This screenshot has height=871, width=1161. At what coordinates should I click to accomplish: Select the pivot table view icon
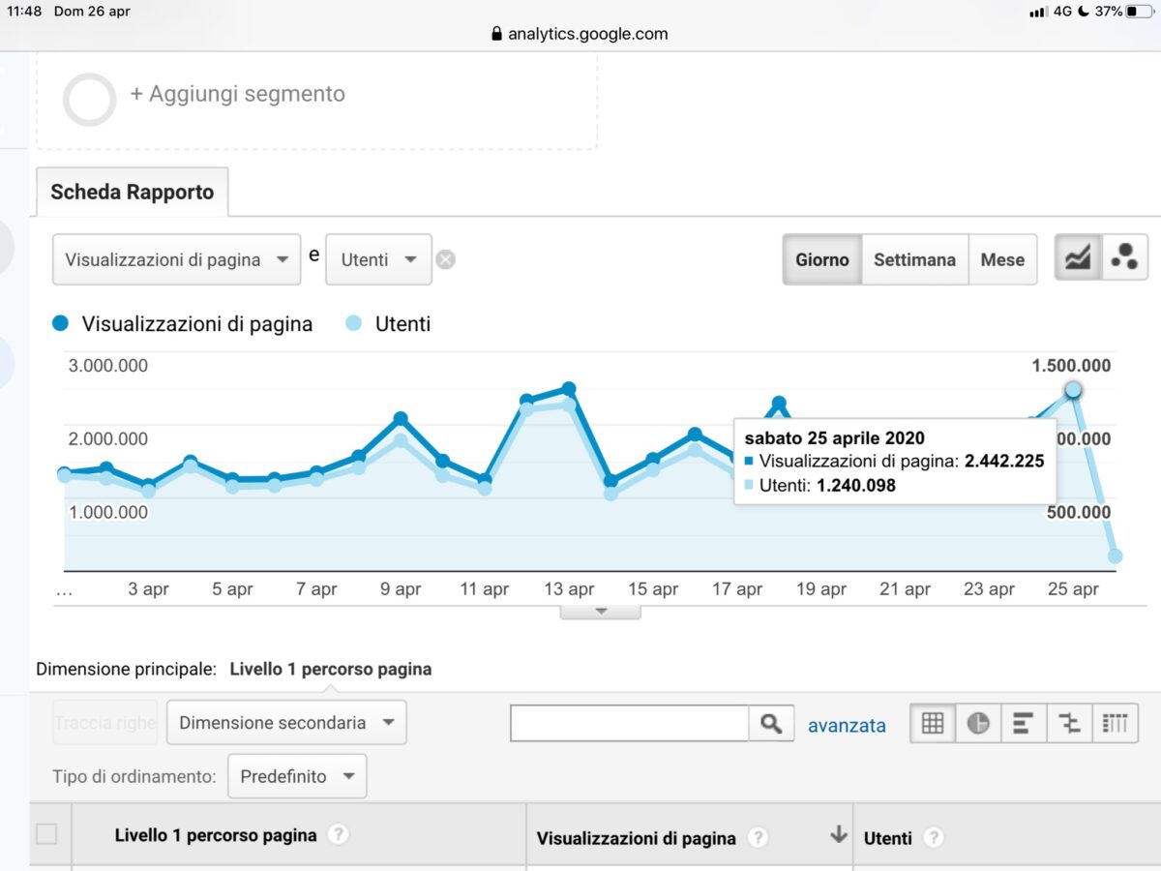click(x=1115, y=723)
